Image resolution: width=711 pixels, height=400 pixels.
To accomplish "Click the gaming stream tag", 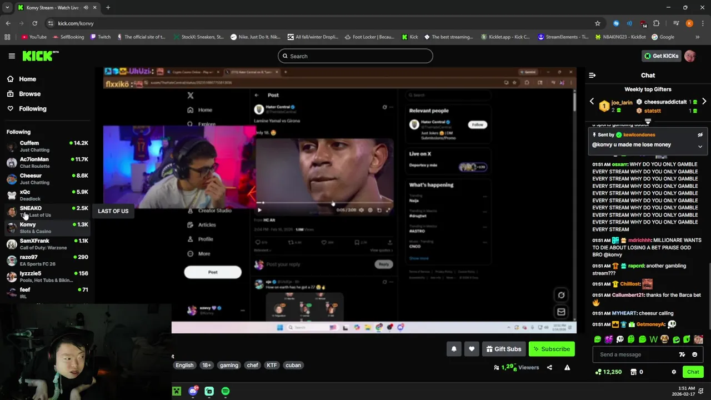I will (x=229, y=366).
